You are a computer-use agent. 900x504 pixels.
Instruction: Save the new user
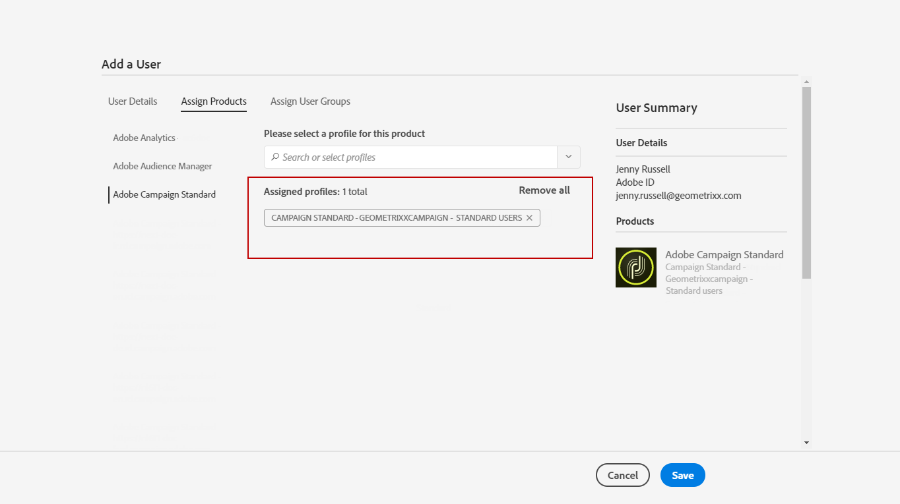[683, 475]
